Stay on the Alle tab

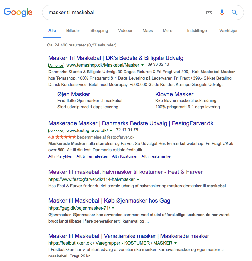tap(52, 31)
